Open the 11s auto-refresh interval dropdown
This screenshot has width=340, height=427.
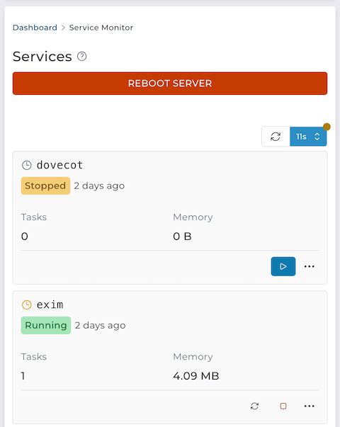point(308,137)
